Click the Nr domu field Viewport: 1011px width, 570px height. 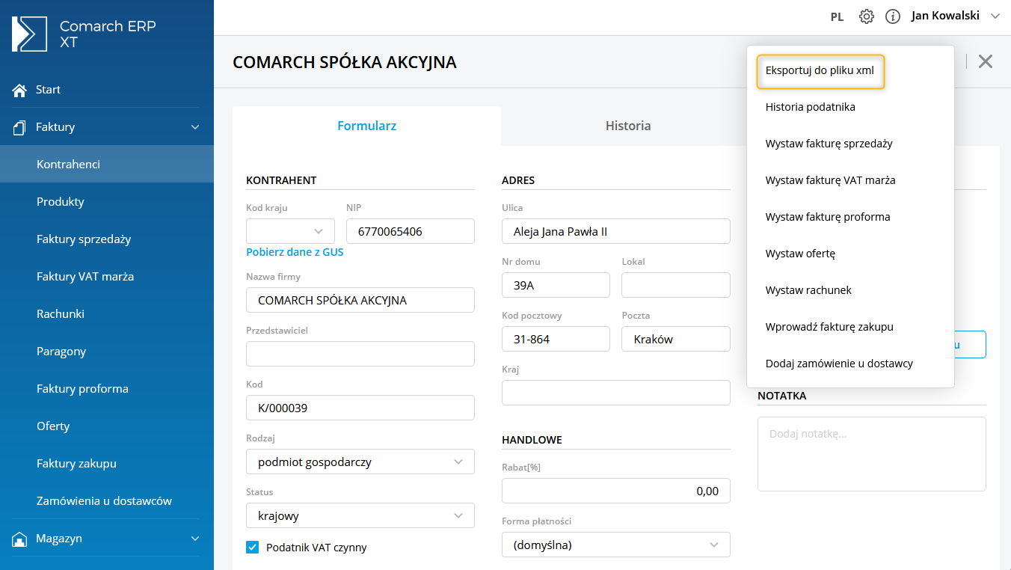tap(556, 285)
